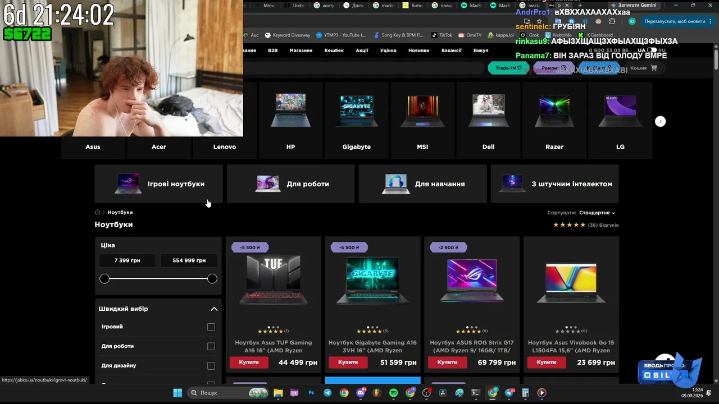Launch Photoshop from the taskbar
This screenshot has width=719, height=404.
click(311, 393)
